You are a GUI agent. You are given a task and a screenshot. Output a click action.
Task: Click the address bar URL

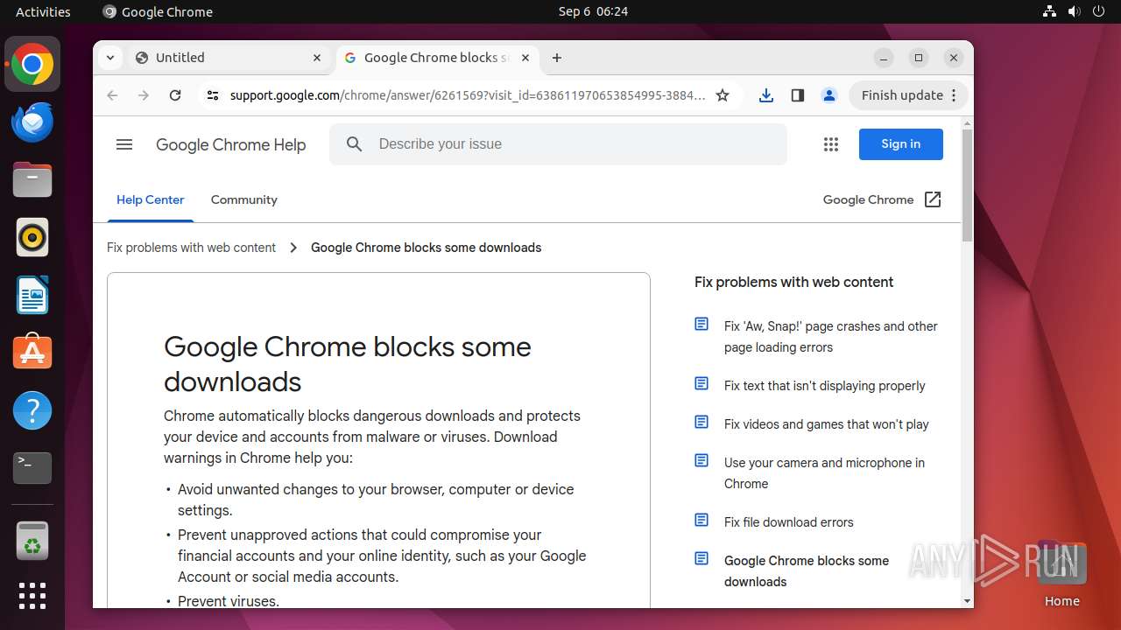coord(467,95)
